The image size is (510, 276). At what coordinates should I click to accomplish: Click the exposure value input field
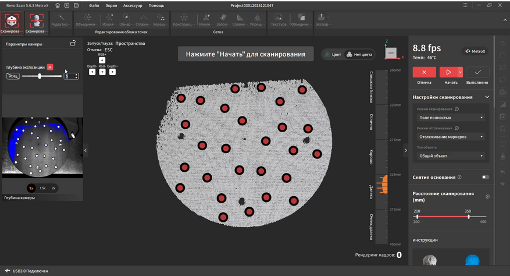point(70,76)
